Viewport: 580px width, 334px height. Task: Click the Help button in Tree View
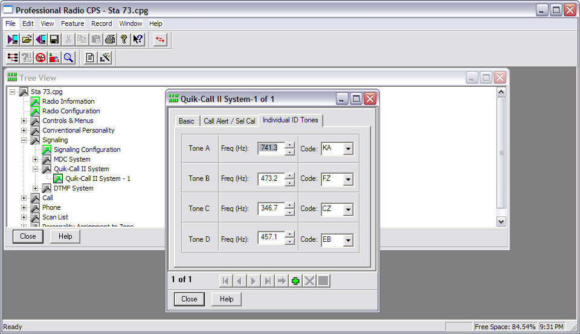click(x=65, y=236)
